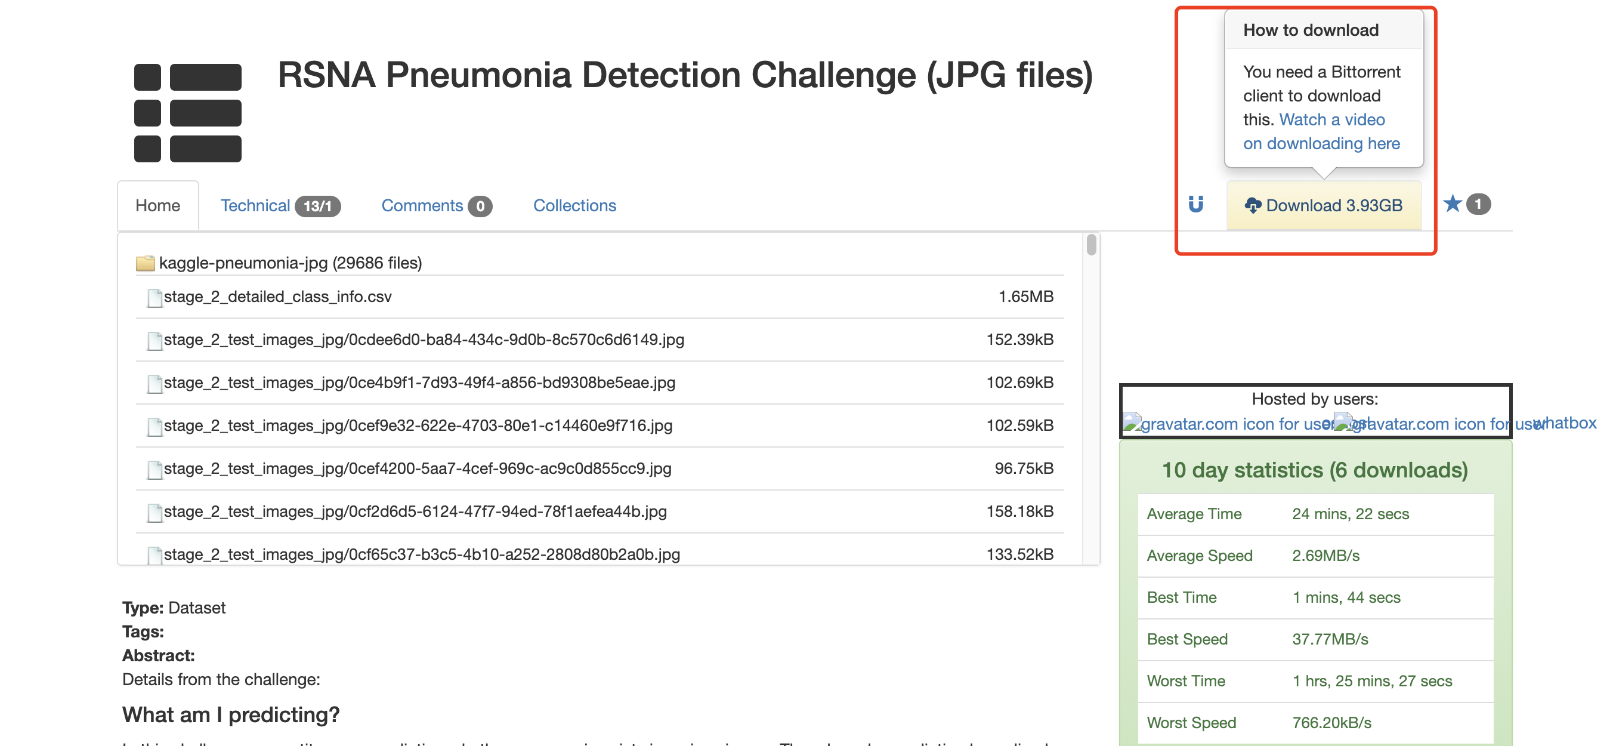The width and height of the screenshot is (1613, 746).
Task: Click the cloud icon in the Download button
Action: [1252, 205]
